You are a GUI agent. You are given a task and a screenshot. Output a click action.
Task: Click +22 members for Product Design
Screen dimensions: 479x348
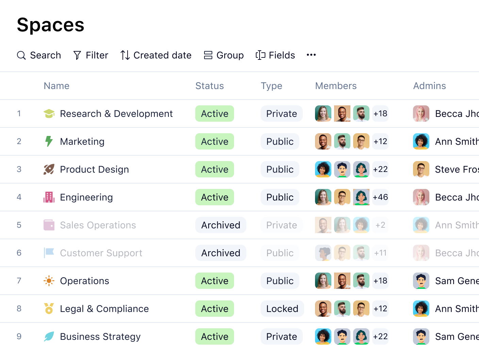(380, 169)
